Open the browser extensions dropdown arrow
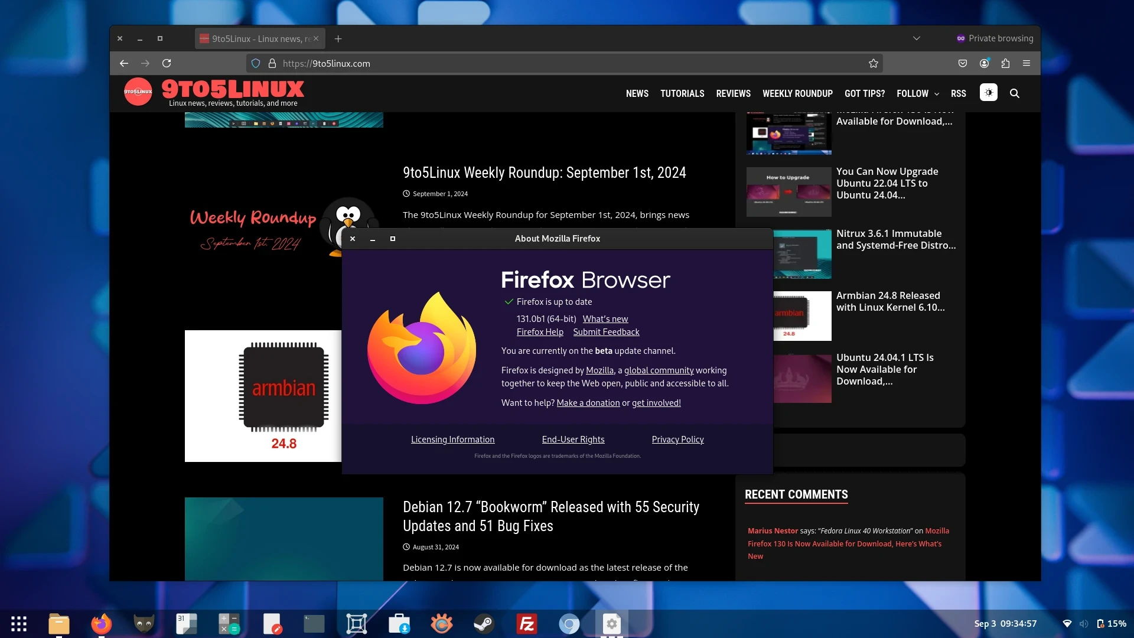 (x=1005, y=63)
